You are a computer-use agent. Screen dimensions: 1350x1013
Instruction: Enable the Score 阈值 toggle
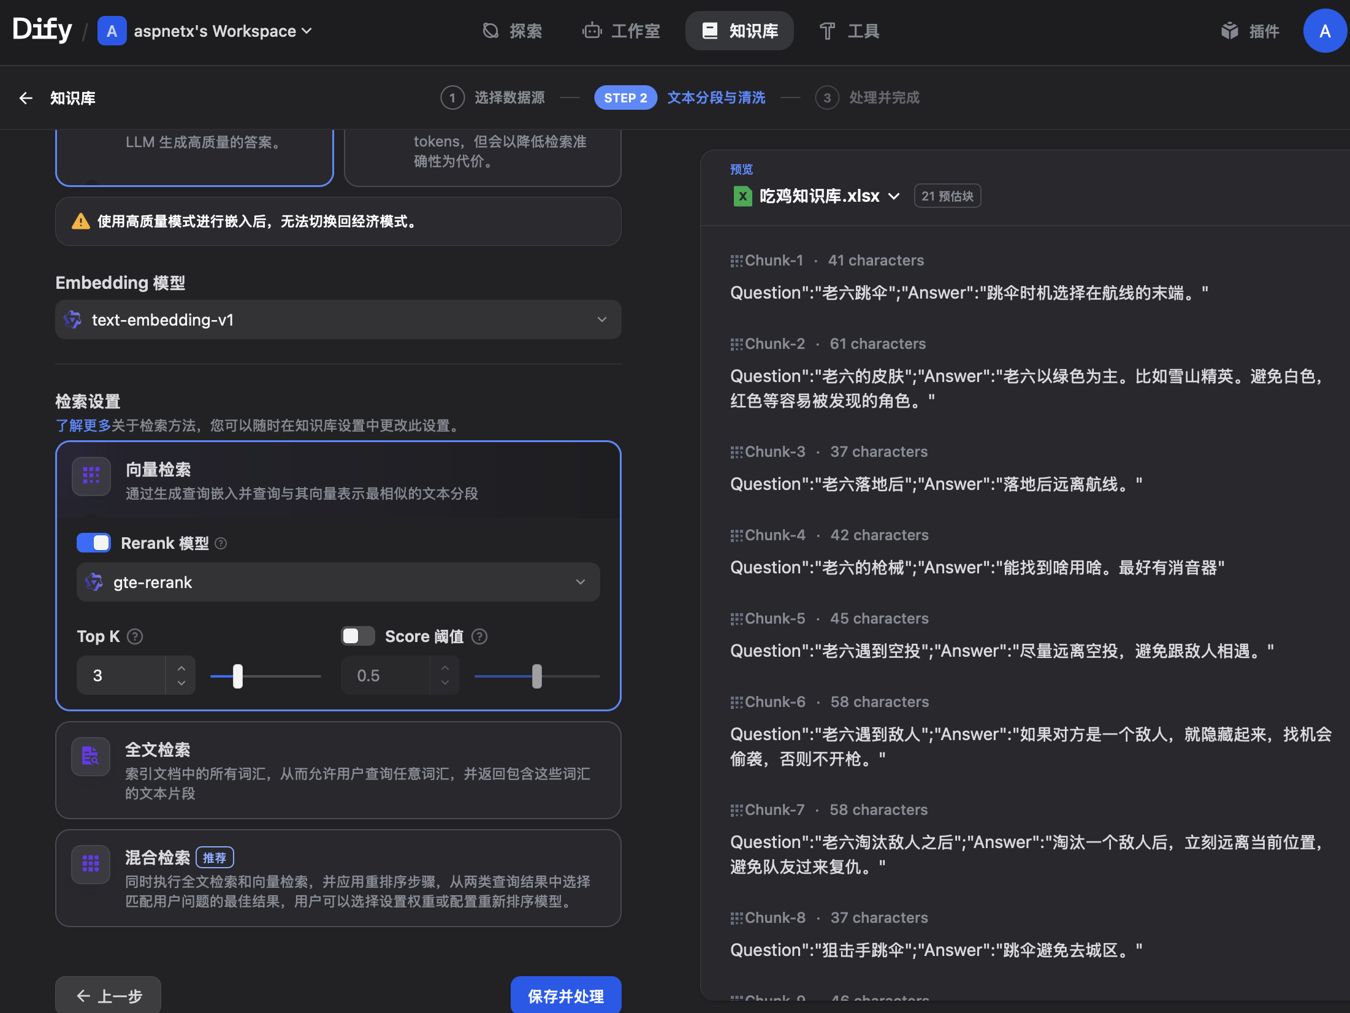(x=357, y=636)
